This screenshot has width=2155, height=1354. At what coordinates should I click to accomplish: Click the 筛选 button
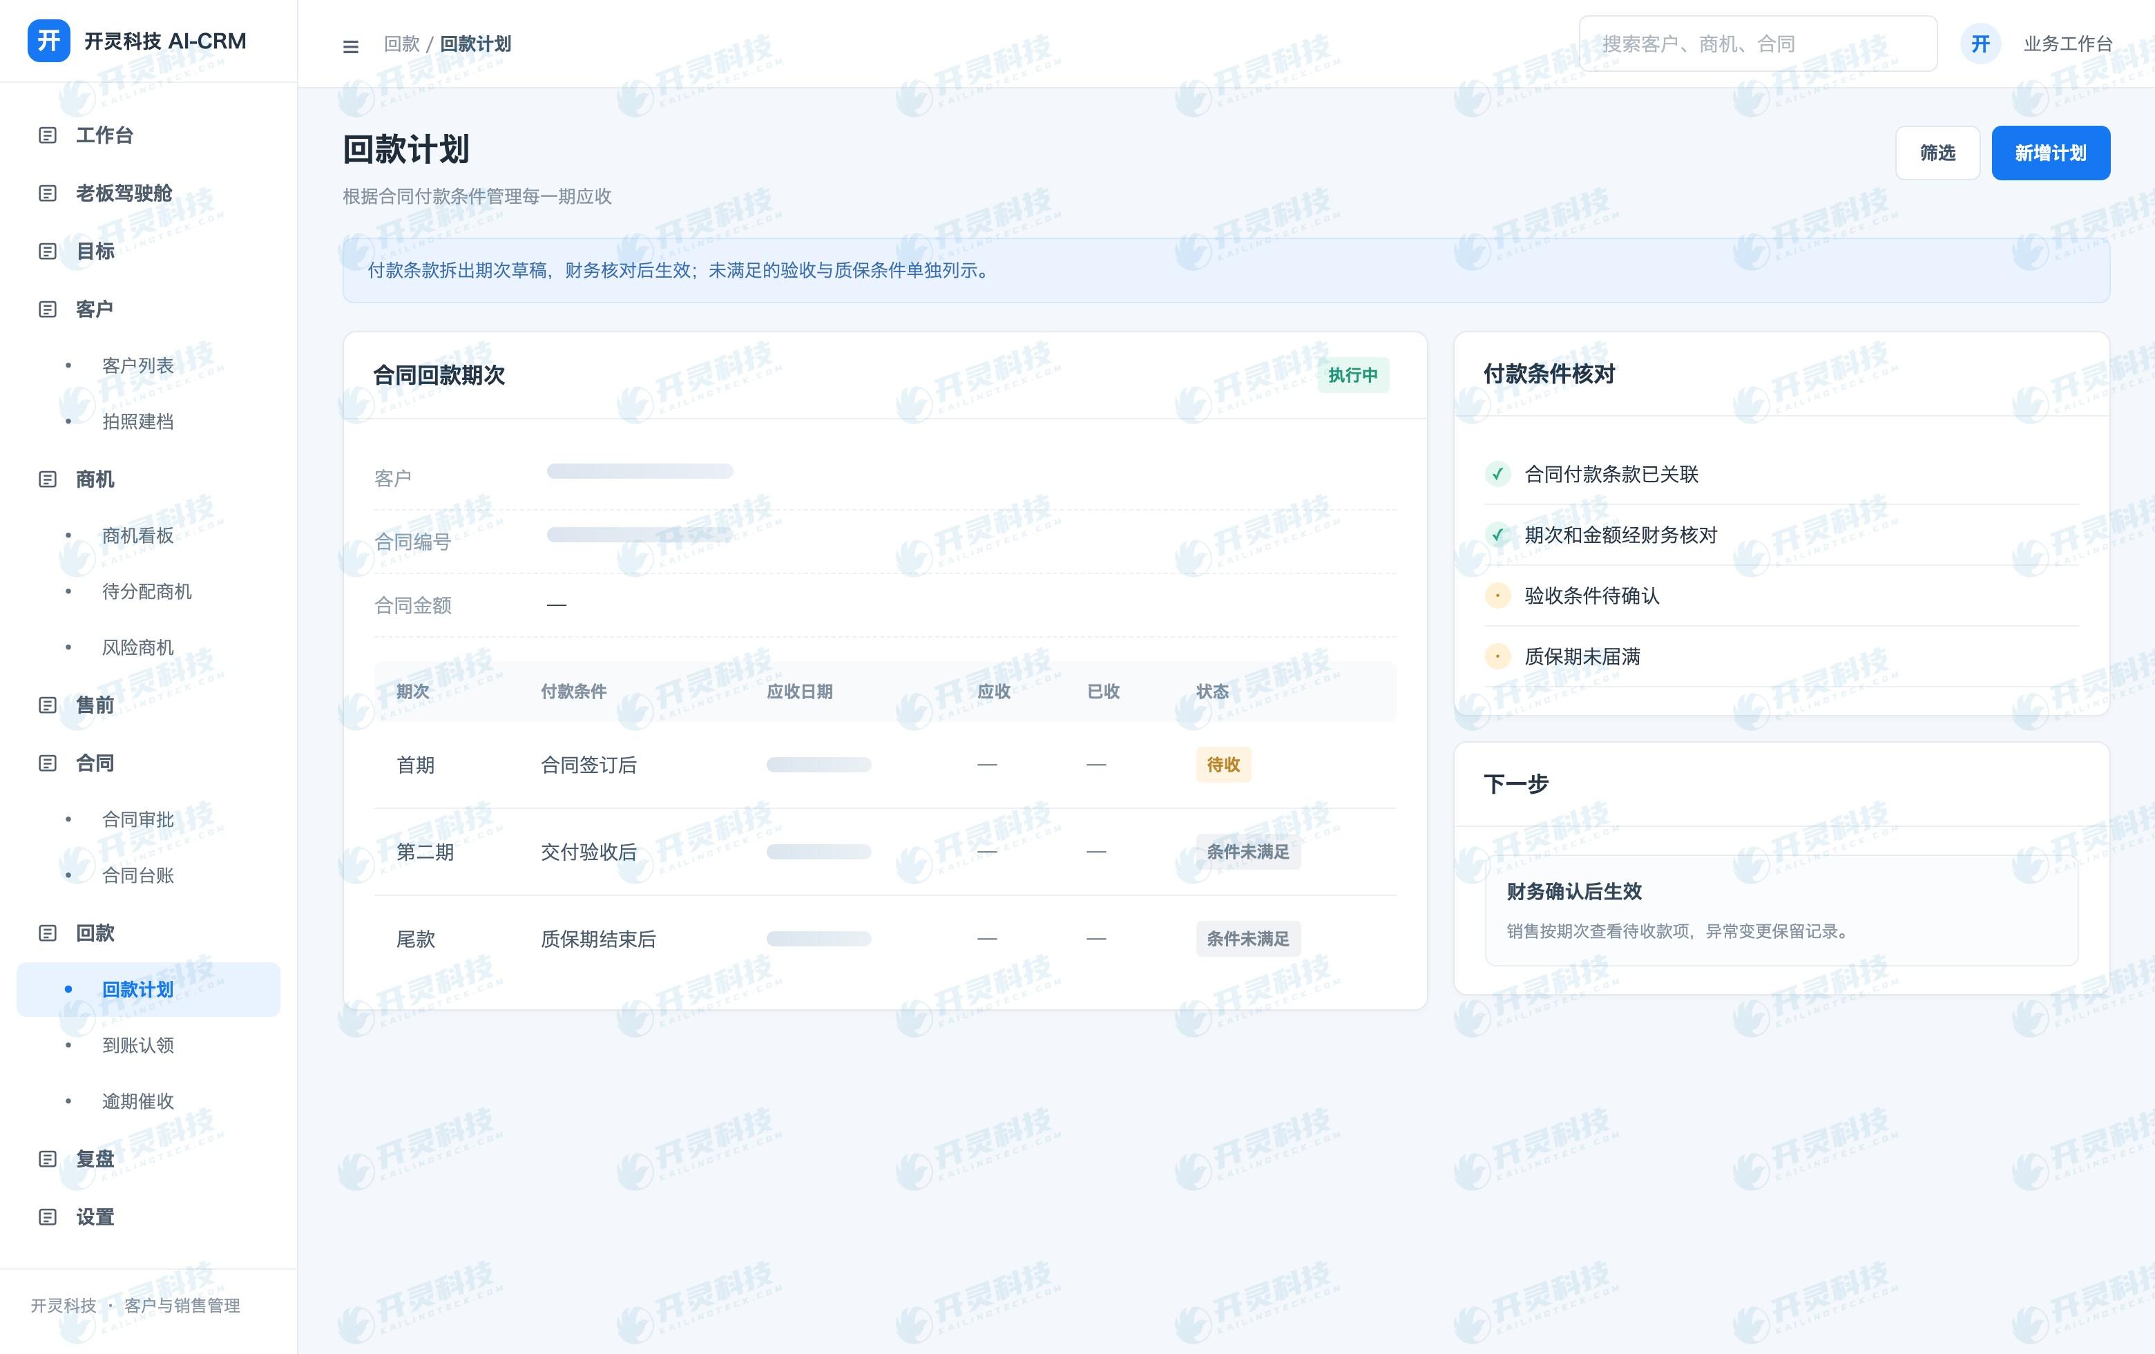[1937, 153]
